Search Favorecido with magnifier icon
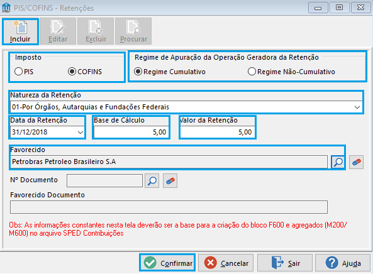 pos(338,162)
